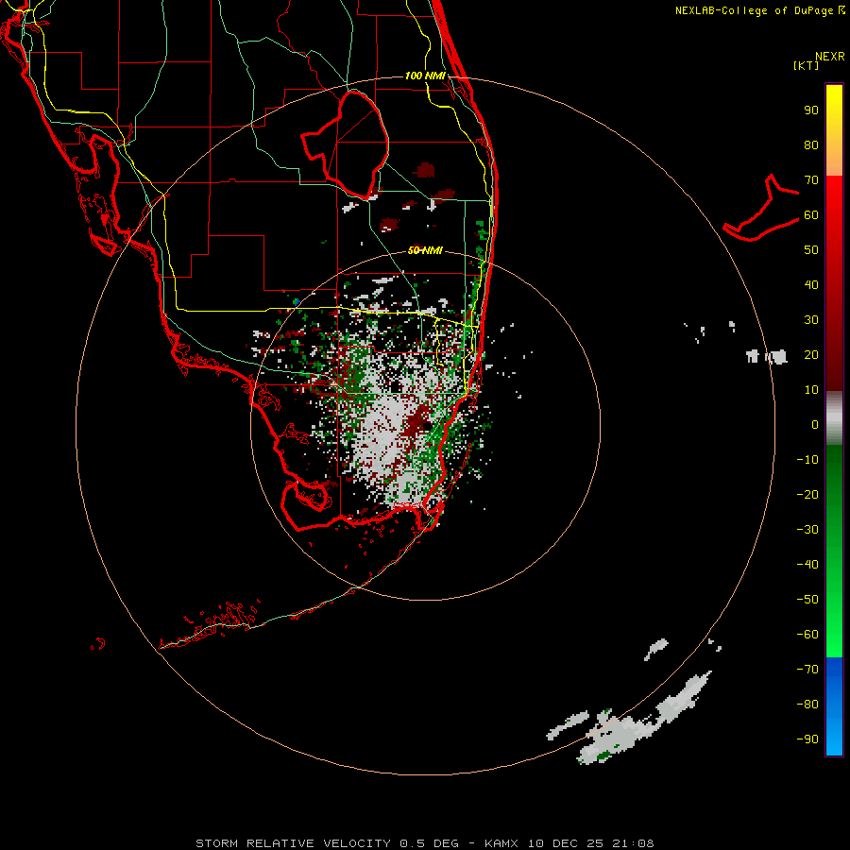Click the gray zero-velocity segment of color bar
Screen dimensions: 850x850
point(834,418)
